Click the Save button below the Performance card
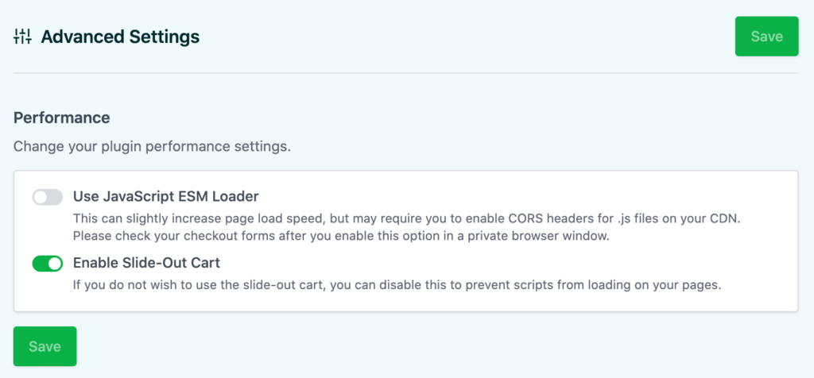814x378 pixels. click(45, 346)
